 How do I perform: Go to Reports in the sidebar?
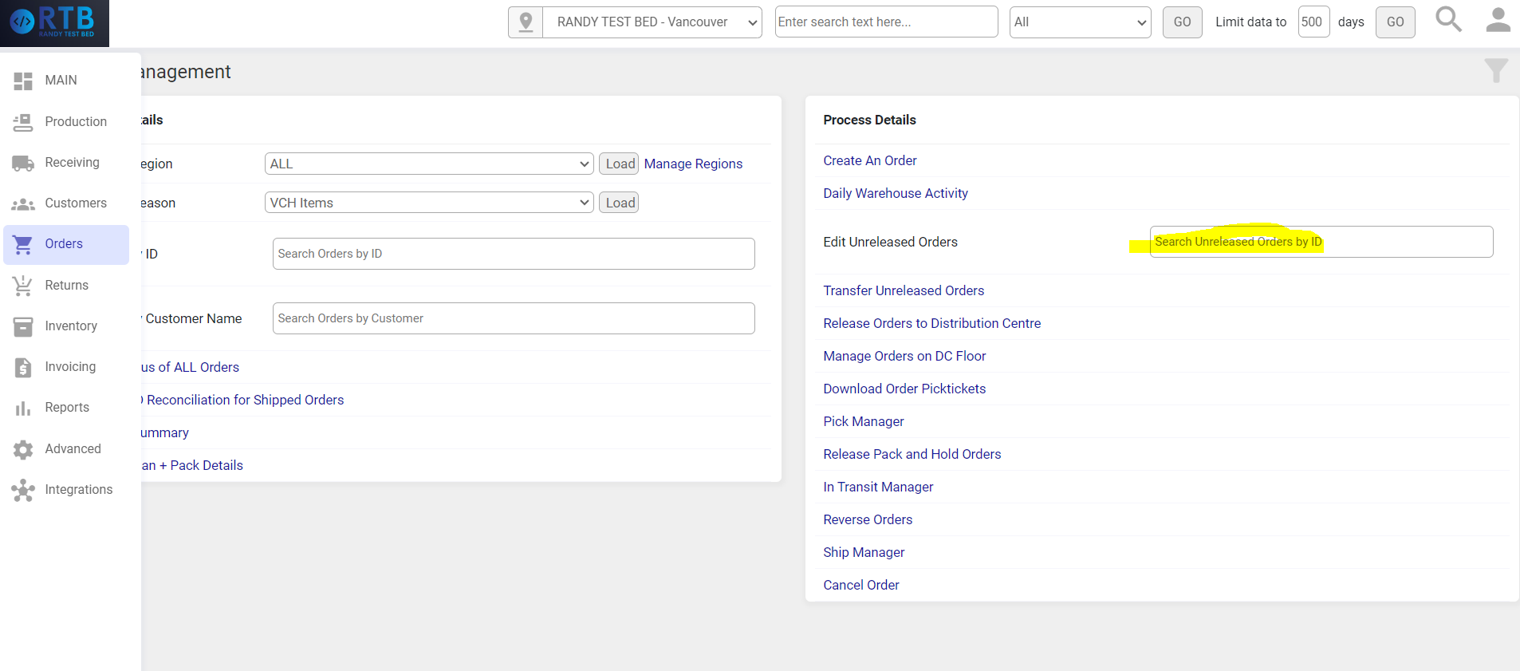[67, 408]
